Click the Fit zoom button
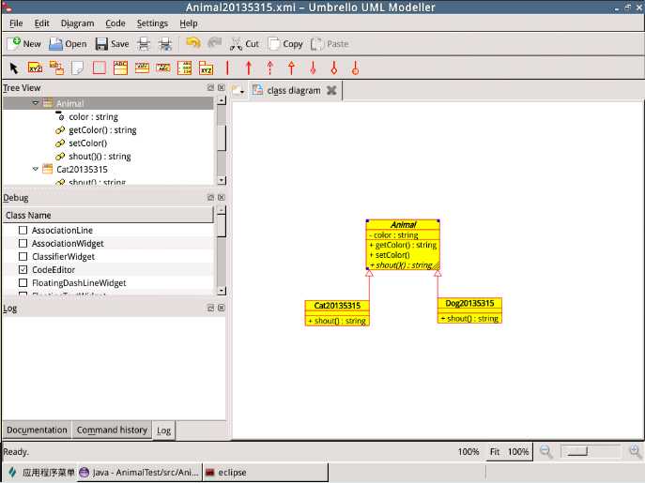 tap(495, 451)
